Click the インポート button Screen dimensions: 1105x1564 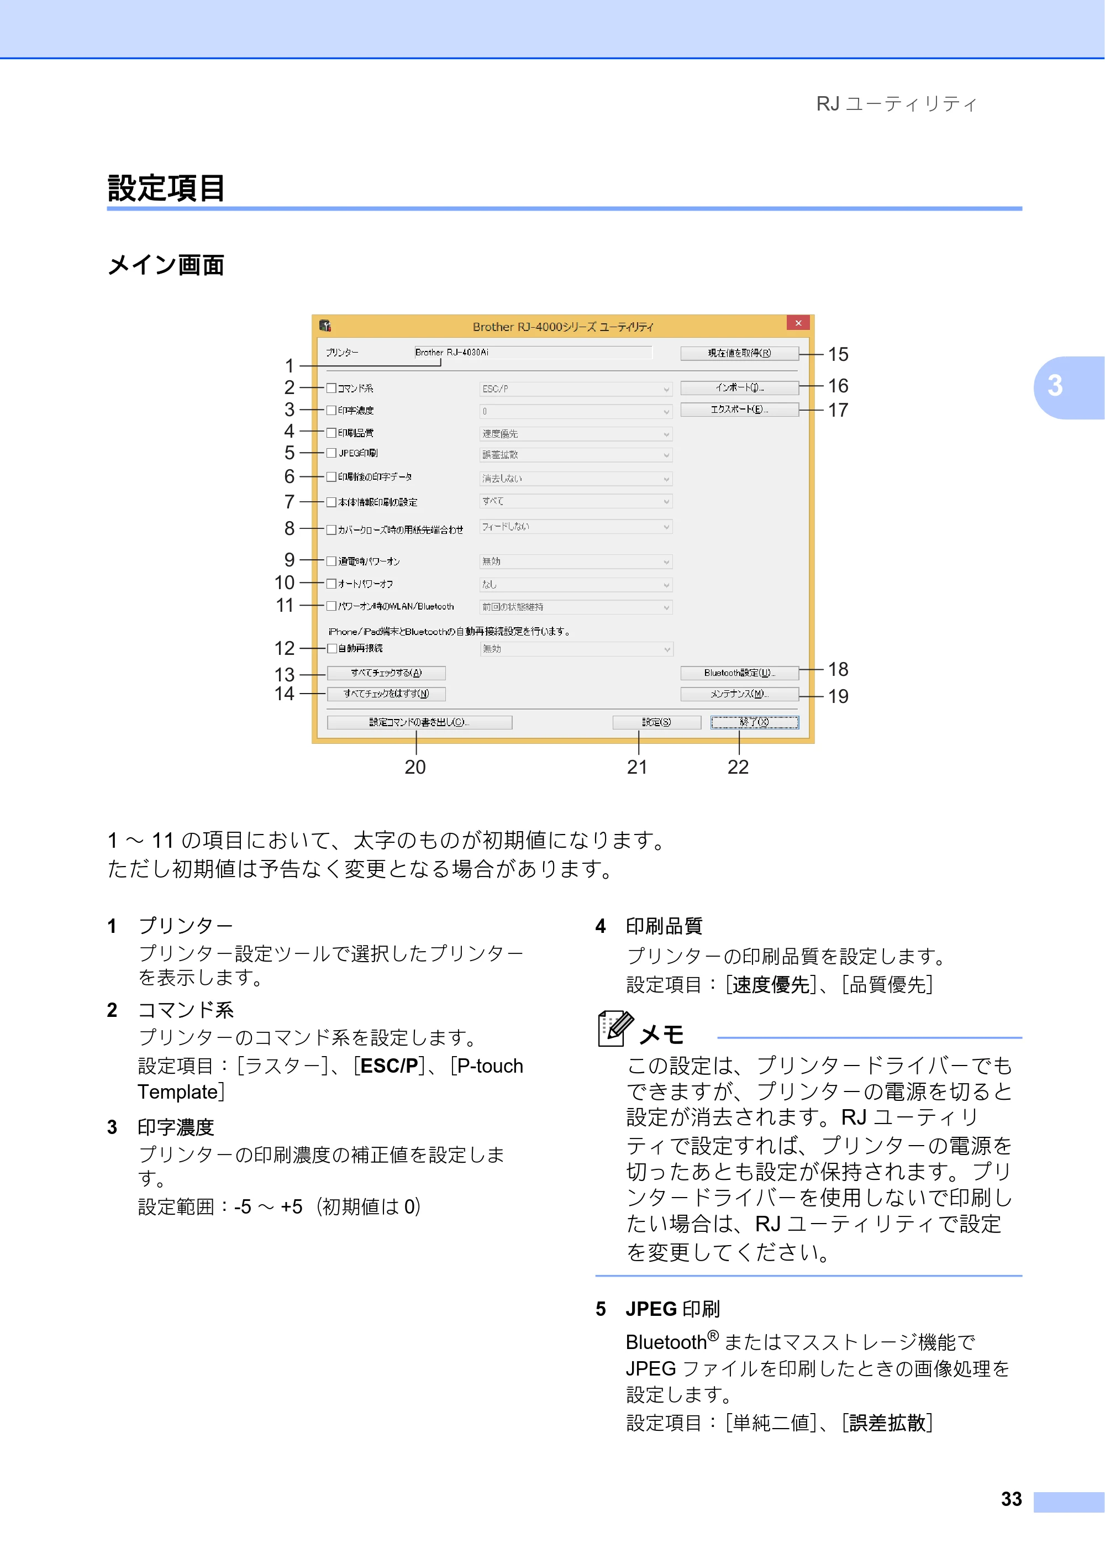(x=739, y=387)
